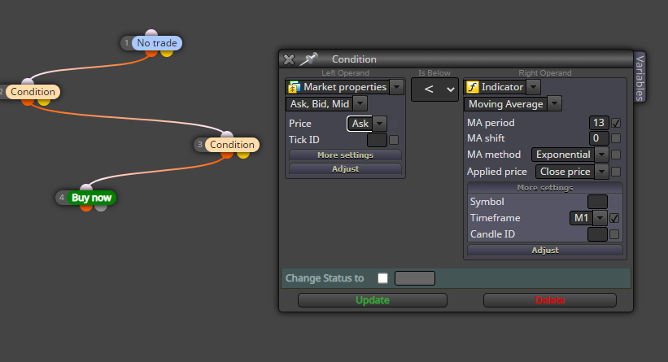Click the gray output connector of Buy now
This screenshot has width=668, height=362.
coord(101,207)
